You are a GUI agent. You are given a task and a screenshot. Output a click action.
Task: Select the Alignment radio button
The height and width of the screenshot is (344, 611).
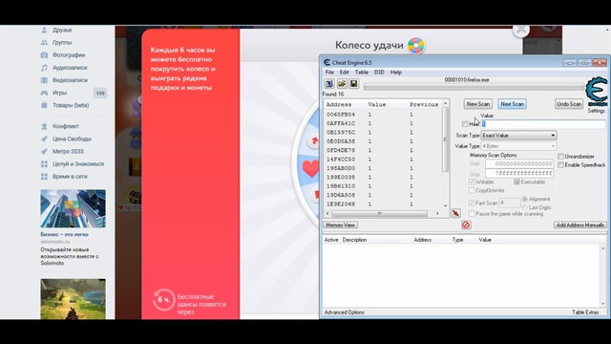(525, 199)
